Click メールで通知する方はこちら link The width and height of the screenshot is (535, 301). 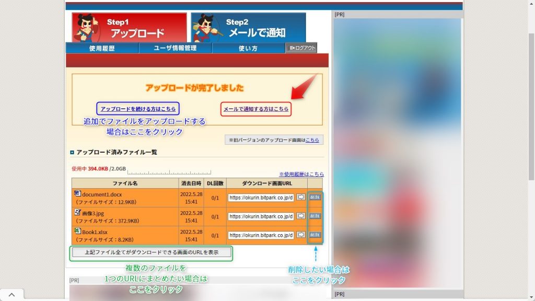coord(256,109)
